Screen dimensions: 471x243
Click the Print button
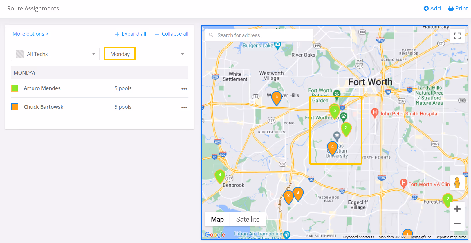point(458,8)
